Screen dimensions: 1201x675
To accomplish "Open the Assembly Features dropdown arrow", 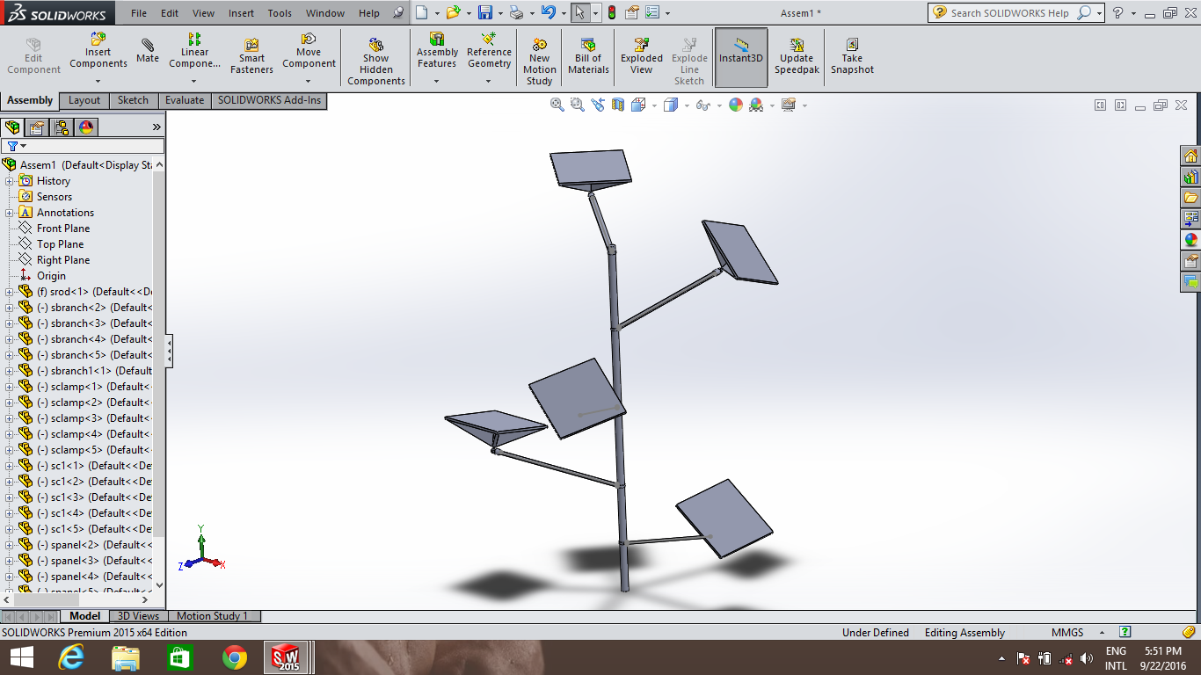I will (x=437, y=82).
